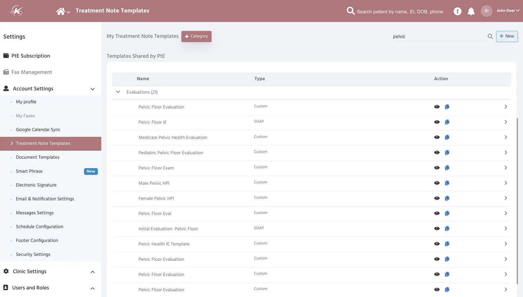The width and height of the screenshot is (523, 297).
Task: Run template search via magnifier icon
Action: tap(490, 37)
